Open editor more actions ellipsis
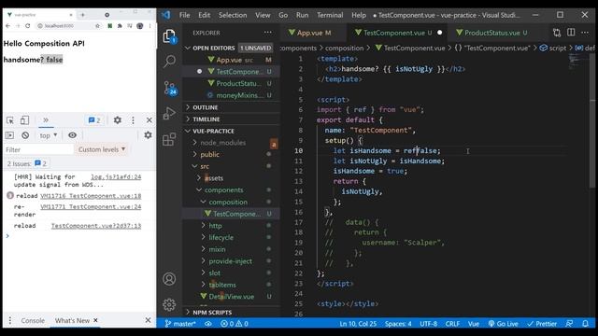Screen dimensions: 598x336 pos(585,33)
